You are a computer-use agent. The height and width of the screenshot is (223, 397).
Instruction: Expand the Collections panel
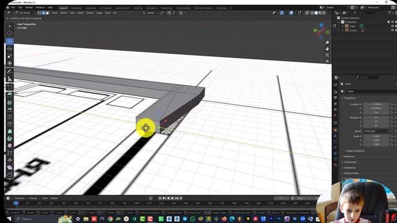pyautogui.click(x=350, y=162)
